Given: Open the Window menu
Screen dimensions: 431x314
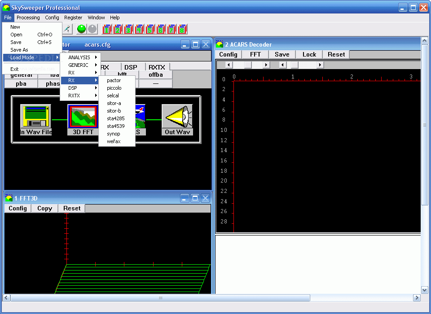Looking at the screenshot, I should pos(96,17).
